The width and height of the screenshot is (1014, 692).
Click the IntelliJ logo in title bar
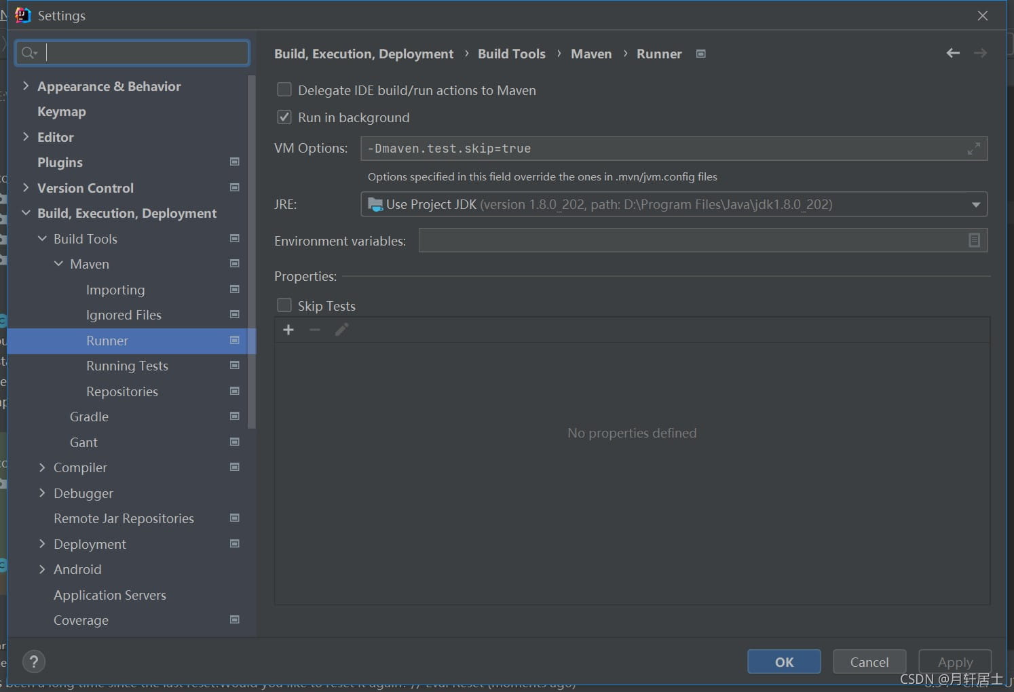[22, 15]
